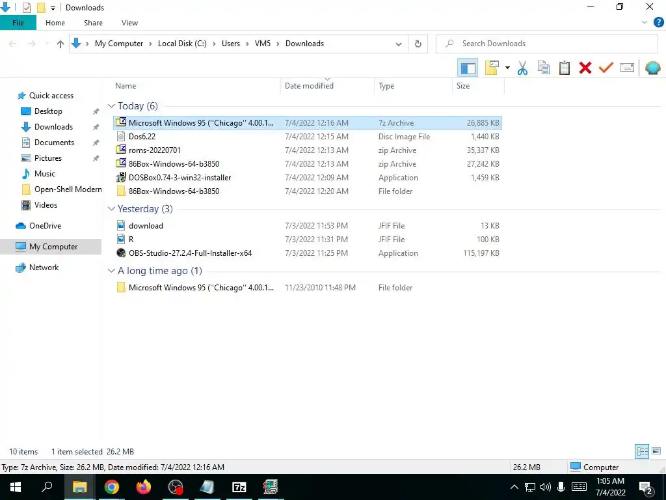Open the Windows Start menu
The image size is (666, 500).
(x=16, y=487)
